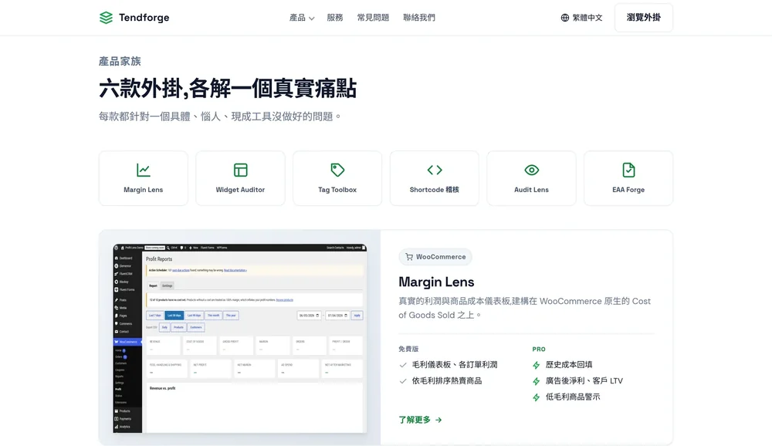This screenshot has width=772, height=446.
Task: Click the 歷史成本回填 feature text
Action: (x=569, y=365)
